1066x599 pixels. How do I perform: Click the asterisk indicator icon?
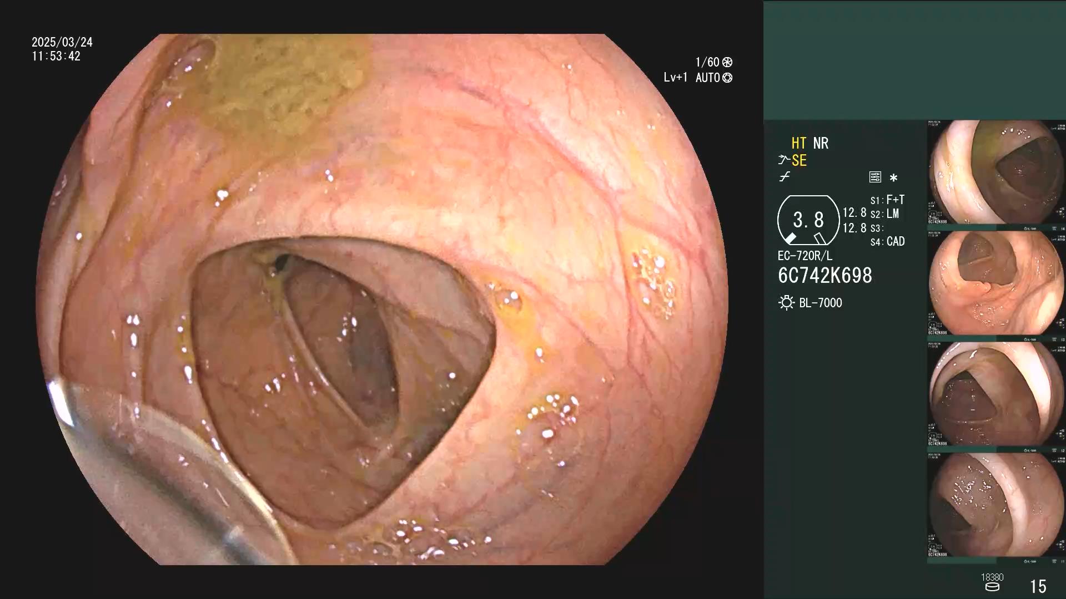pyautogui.click(x=893, y=177)
